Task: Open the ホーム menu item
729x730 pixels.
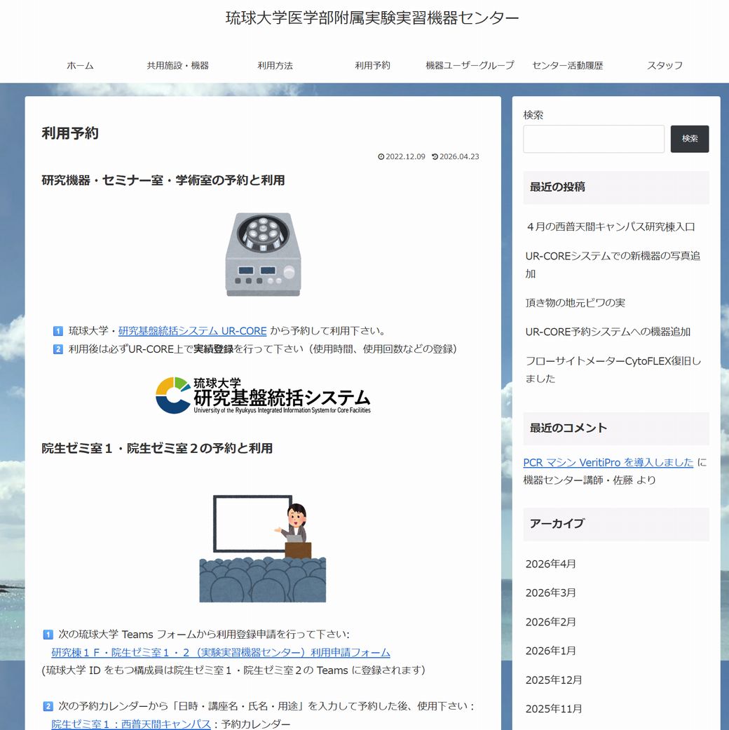Action: [80, 65]
